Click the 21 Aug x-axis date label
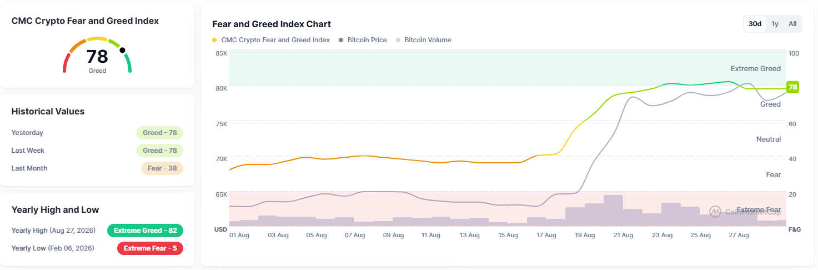The height and width of the screenshot is (270, 818). [x=624, y=236]
